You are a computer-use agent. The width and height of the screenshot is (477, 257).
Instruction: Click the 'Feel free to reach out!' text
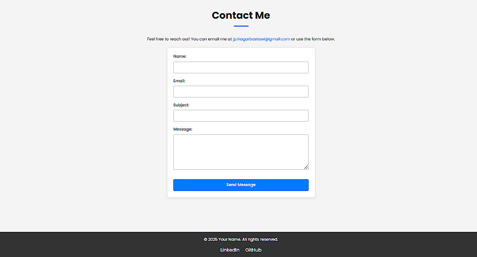[x=168, y=39]
